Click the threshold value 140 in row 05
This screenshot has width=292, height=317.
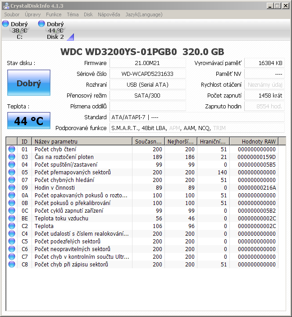222,172
